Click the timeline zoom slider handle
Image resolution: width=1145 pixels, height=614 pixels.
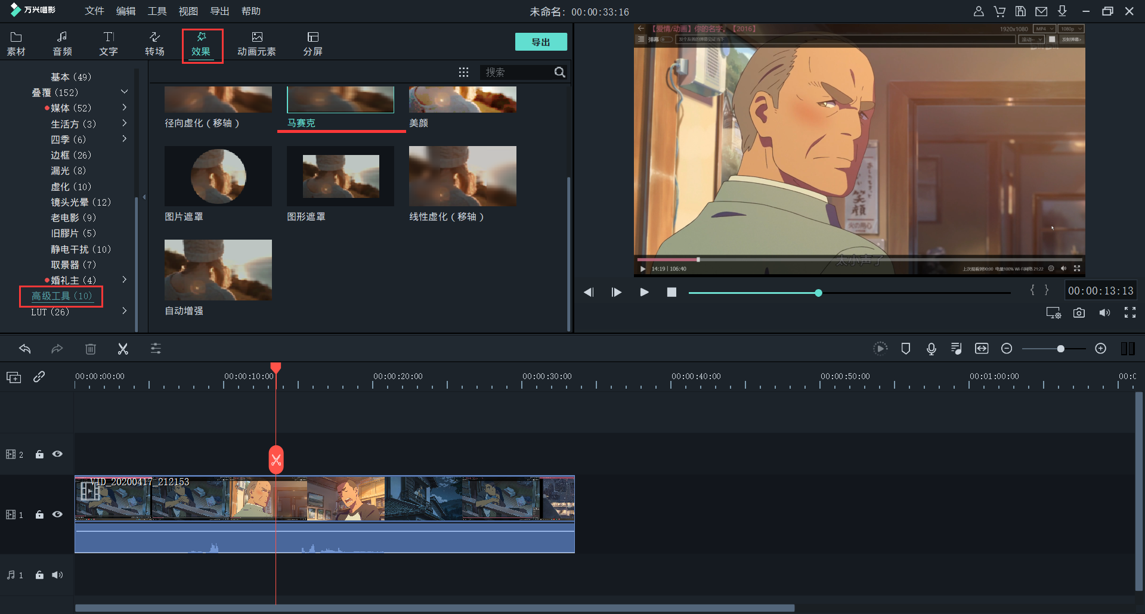(1060, 349)
